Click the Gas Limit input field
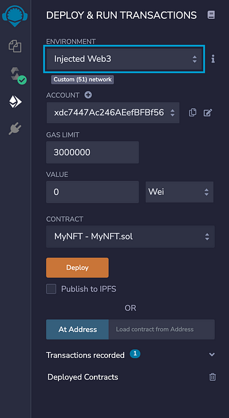 coord(93,152)
